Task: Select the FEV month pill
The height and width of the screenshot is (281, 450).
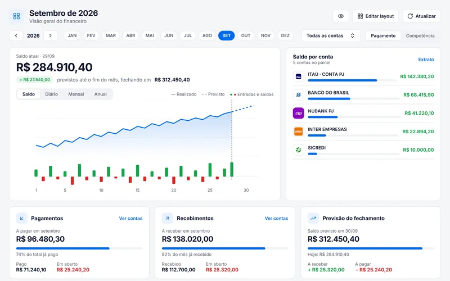Action: pos(91,35)
